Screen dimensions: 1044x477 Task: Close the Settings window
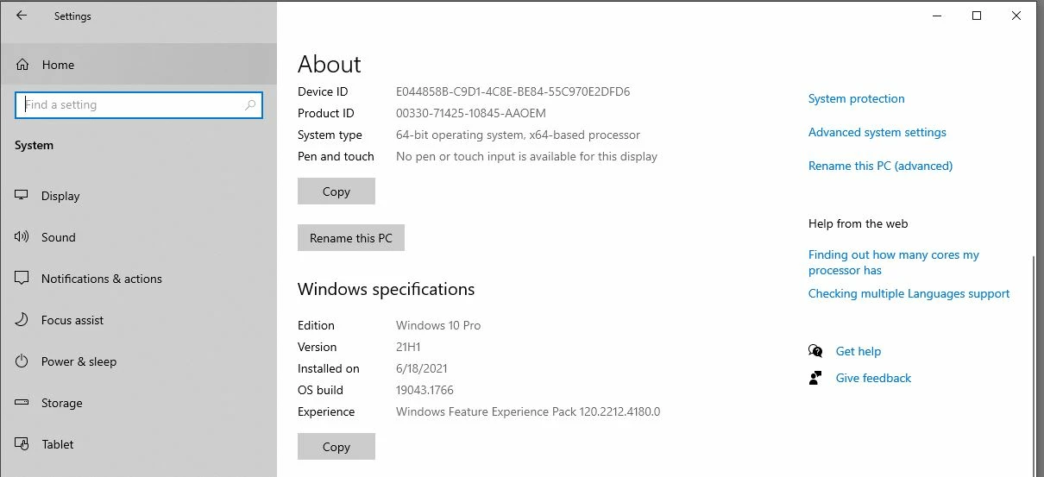pyautogui.click(x=1016, y=16)
